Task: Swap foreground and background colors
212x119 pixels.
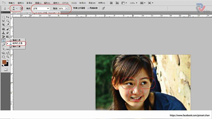Action: pyautogui.click(x=8, y=60)
